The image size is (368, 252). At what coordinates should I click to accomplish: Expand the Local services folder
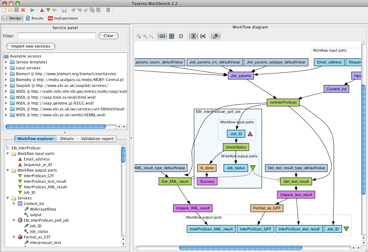(x=6, y=68)
